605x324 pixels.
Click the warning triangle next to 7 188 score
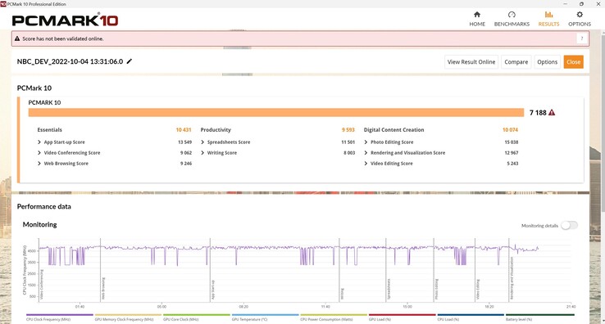tap(552, 112)
